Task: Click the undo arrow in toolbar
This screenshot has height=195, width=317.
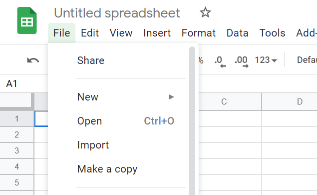Action: [33, 60]
